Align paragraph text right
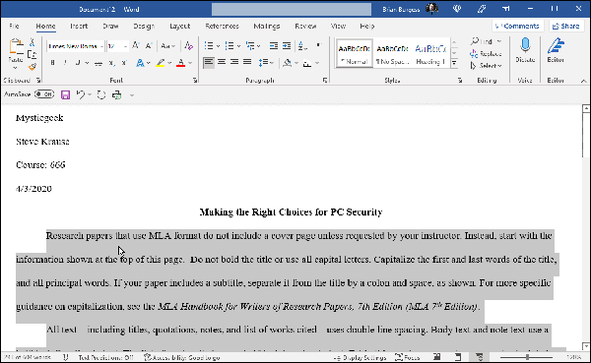The width and height of the screenshot is (591, 363). (x=234, y=62)
